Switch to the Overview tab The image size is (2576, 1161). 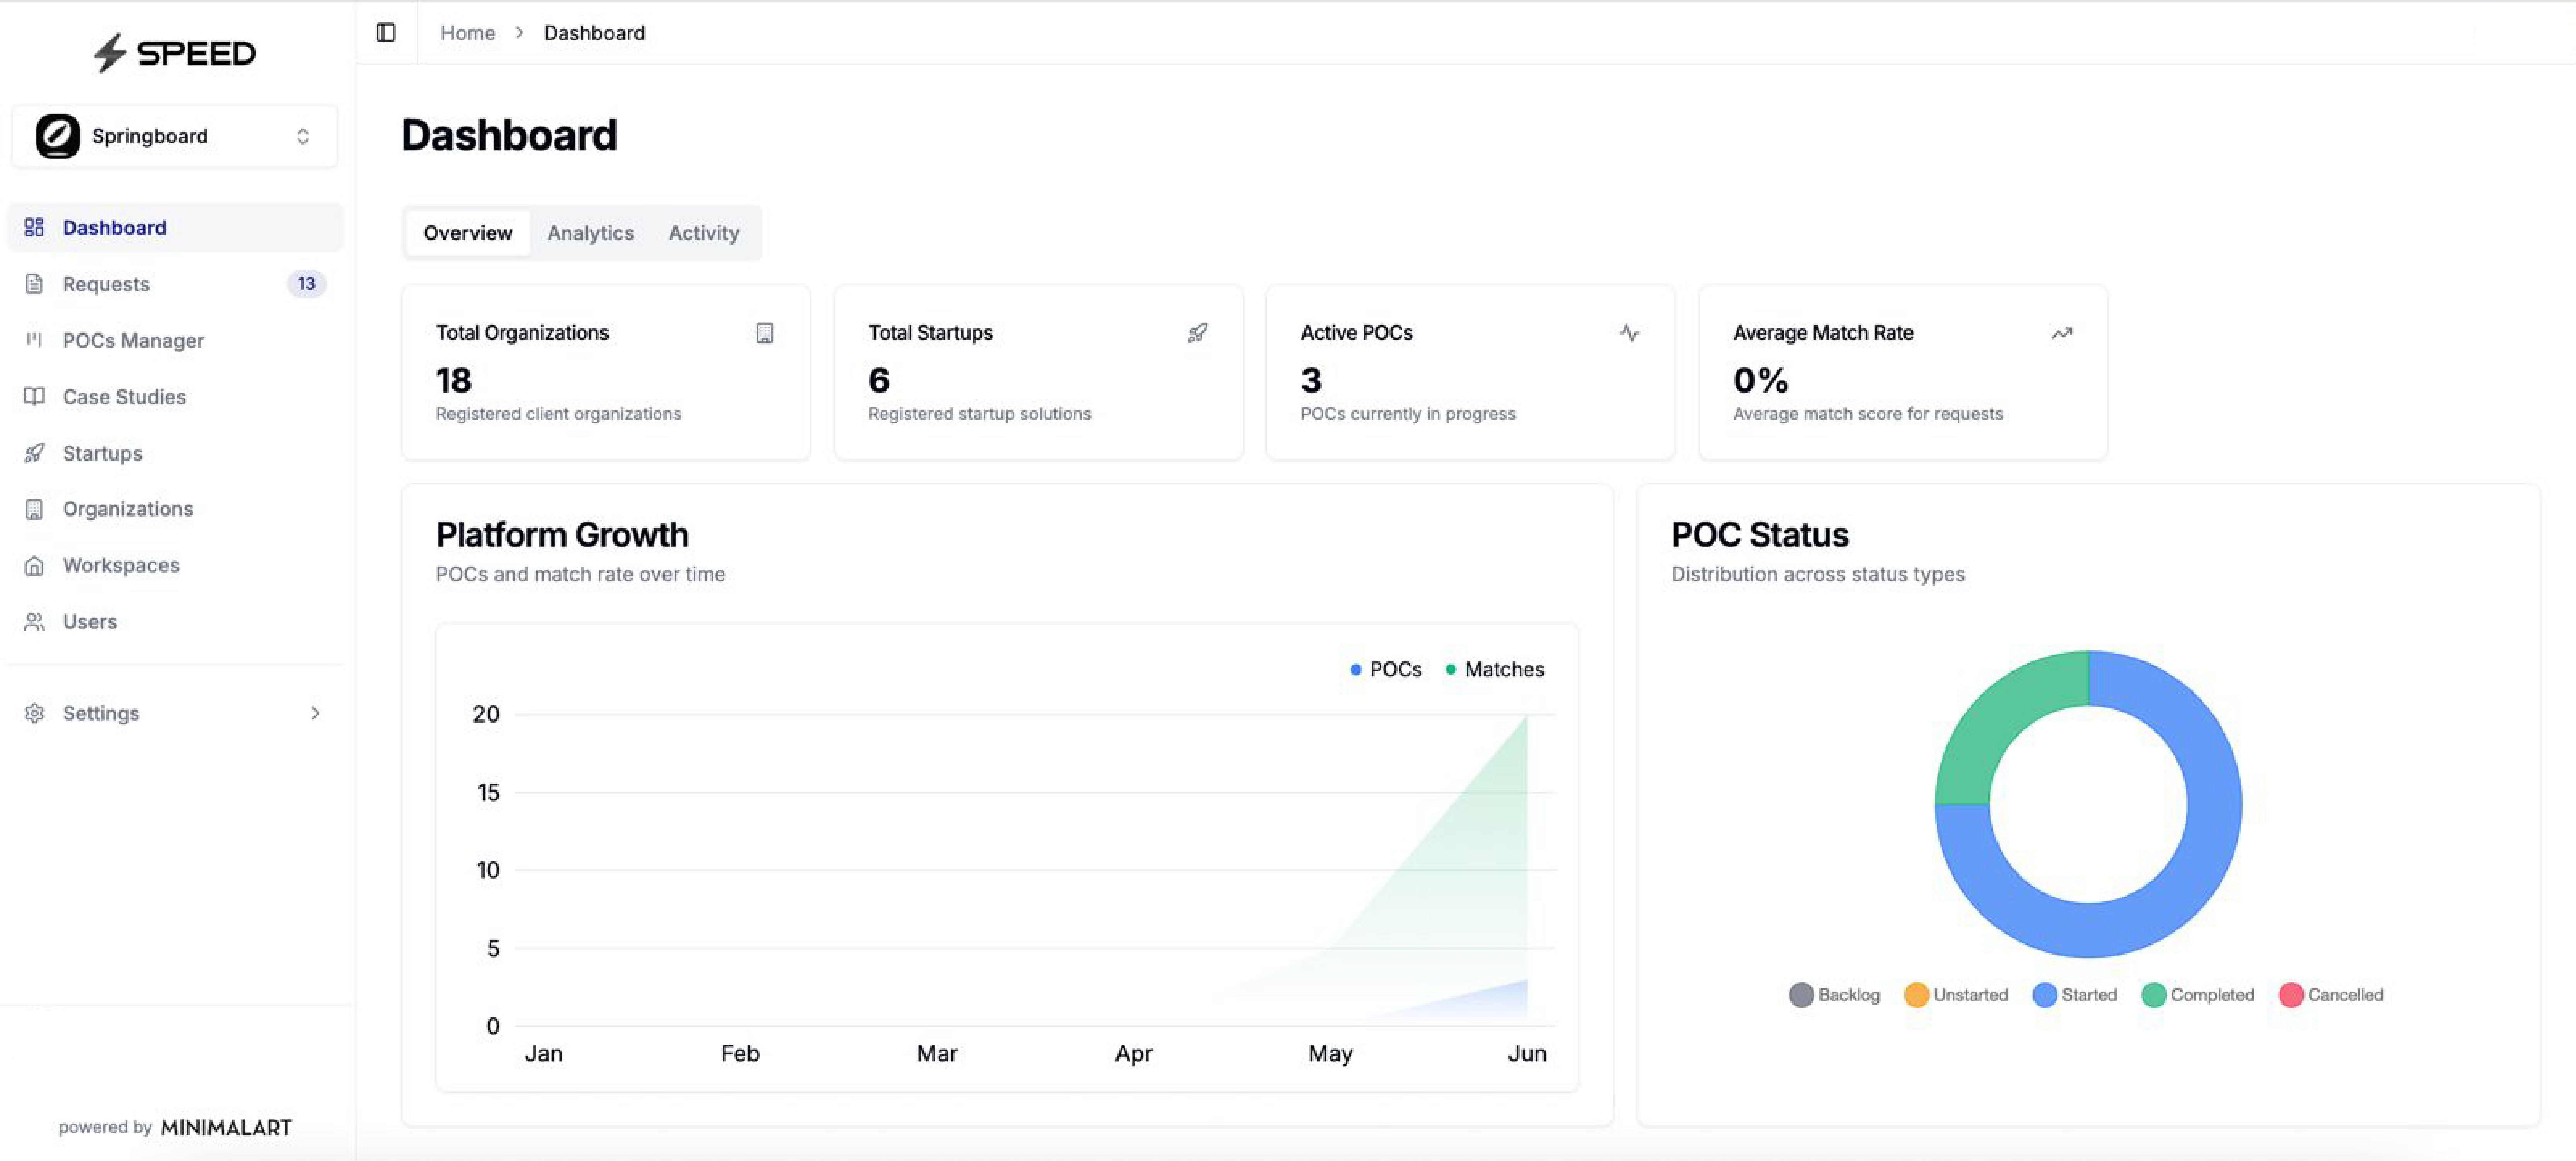(468, 233)
